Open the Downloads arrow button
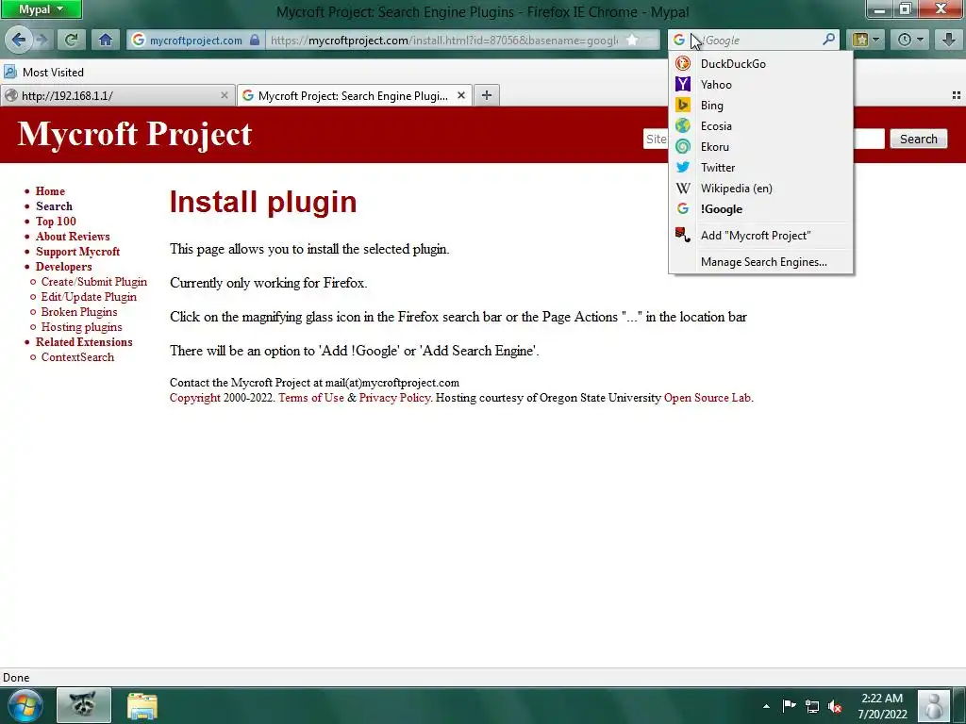Viewport: 966px width, 724px height. [948, 40]
